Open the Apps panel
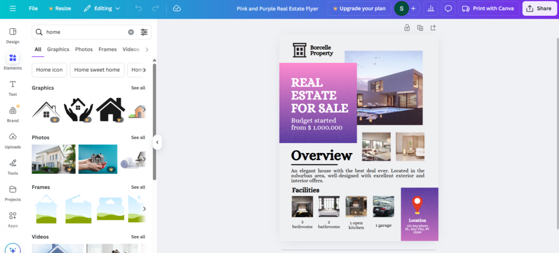The image size is (559, 253). [13, 220]
